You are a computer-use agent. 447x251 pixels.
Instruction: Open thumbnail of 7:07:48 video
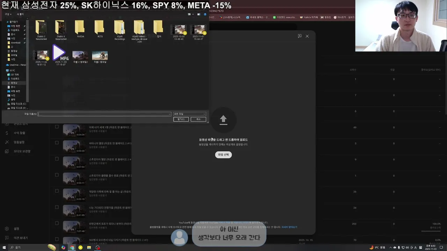74,227
